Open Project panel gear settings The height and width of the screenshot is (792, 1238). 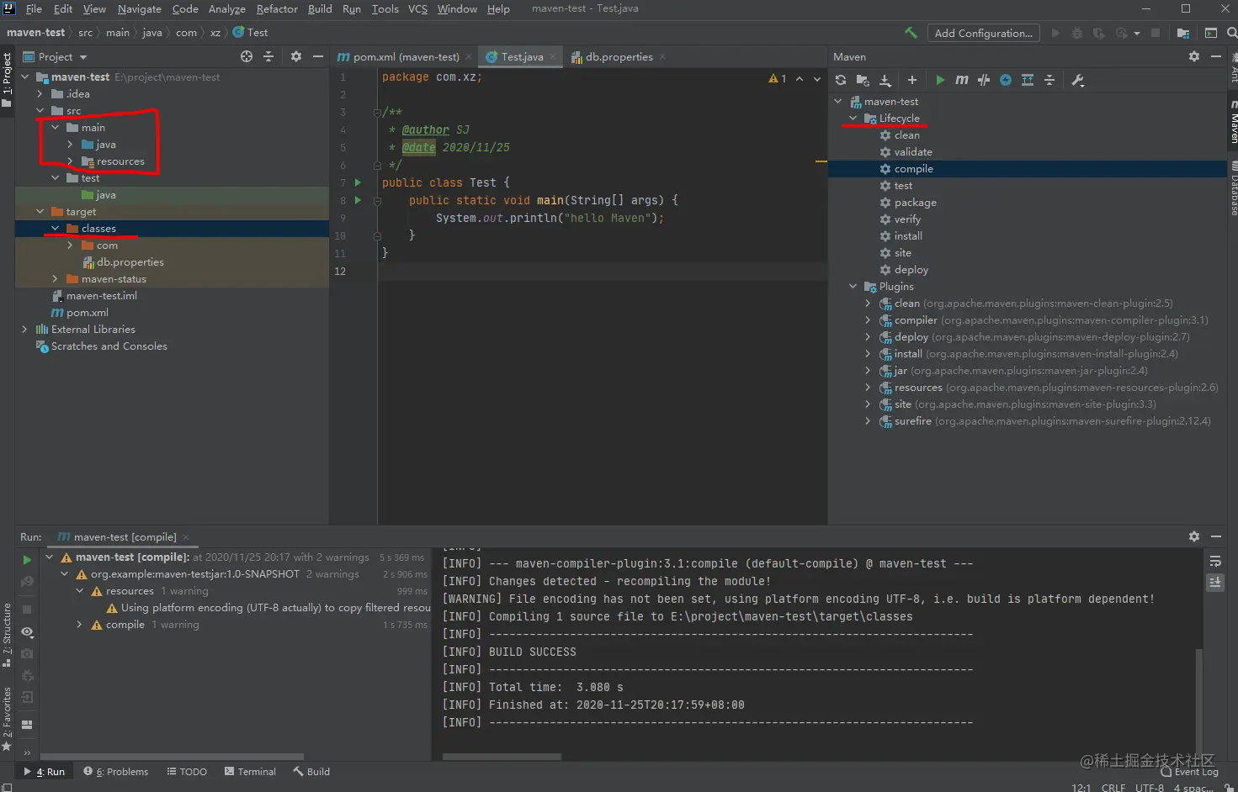click(296, 56)
